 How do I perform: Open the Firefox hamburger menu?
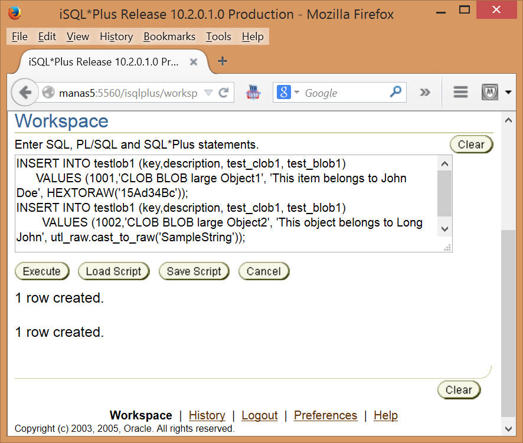point(460,93)
